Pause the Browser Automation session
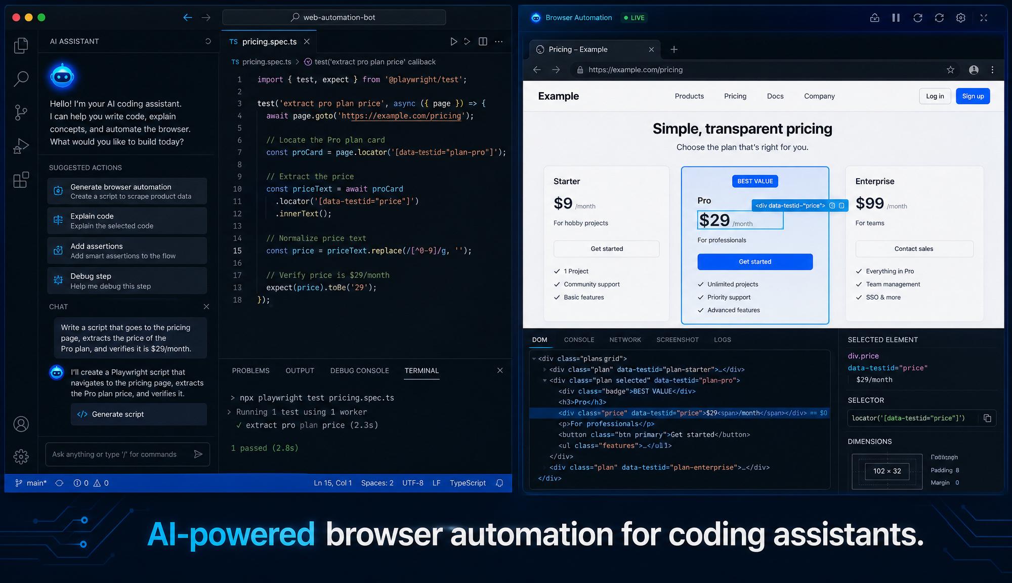 pyautogui.click(x=896, y=18)
